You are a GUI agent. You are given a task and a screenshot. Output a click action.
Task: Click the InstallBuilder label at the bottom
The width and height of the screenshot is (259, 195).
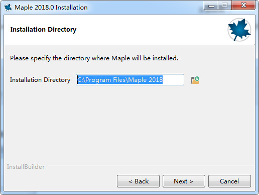tap(26, 167)
